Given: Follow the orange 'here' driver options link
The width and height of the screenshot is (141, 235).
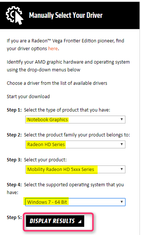Looking at the screenshot, I should tap(53, 49).
